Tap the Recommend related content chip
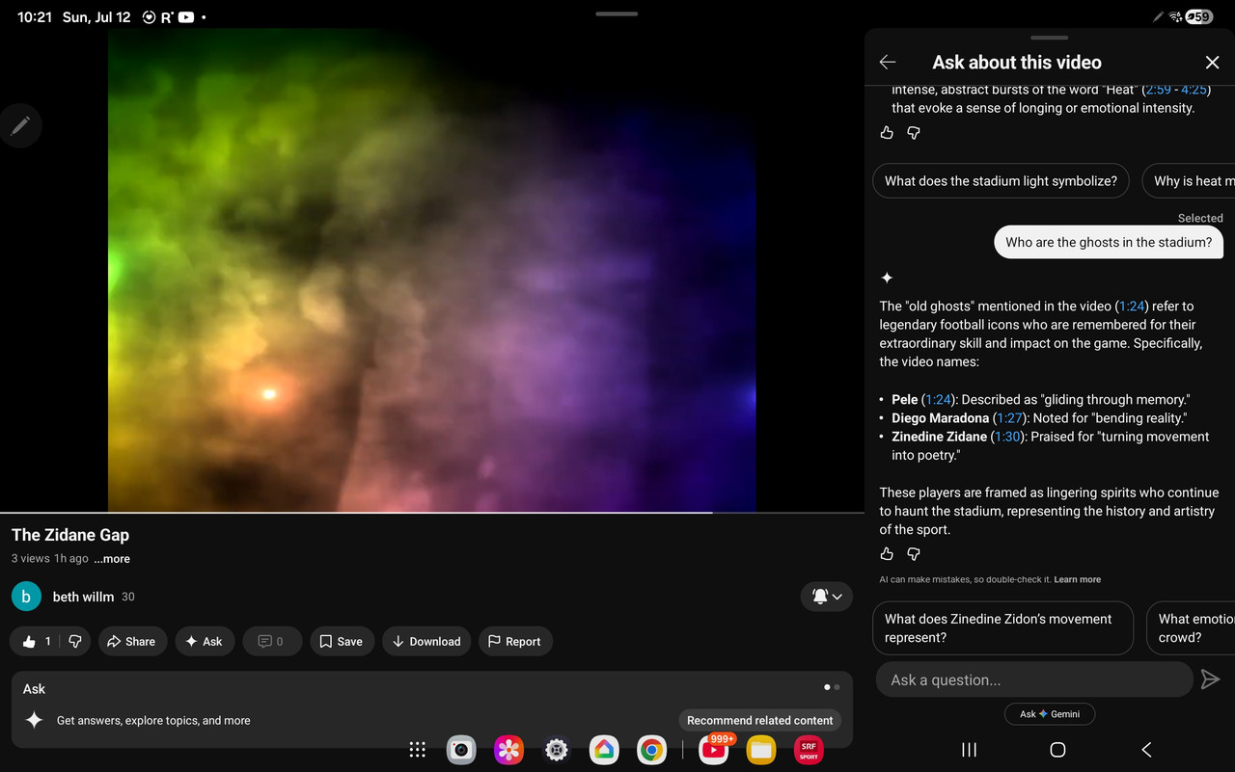Viewport: 1235px width, 772px height. 759,720
